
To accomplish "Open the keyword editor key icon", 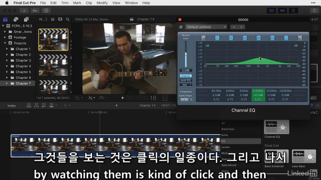I will click(x=35, y=10).
